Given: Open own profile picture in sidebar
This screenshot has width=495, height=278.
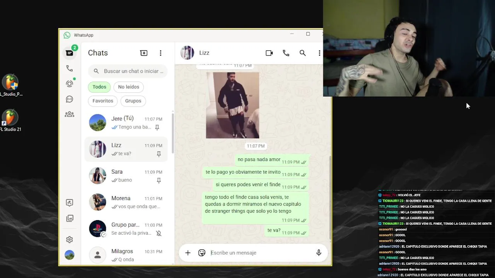Looking at the screenshot, I should 70,255.
